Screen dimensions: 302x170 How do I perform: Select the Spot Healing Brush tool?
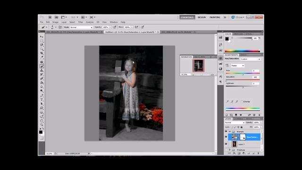coord(42,62)
